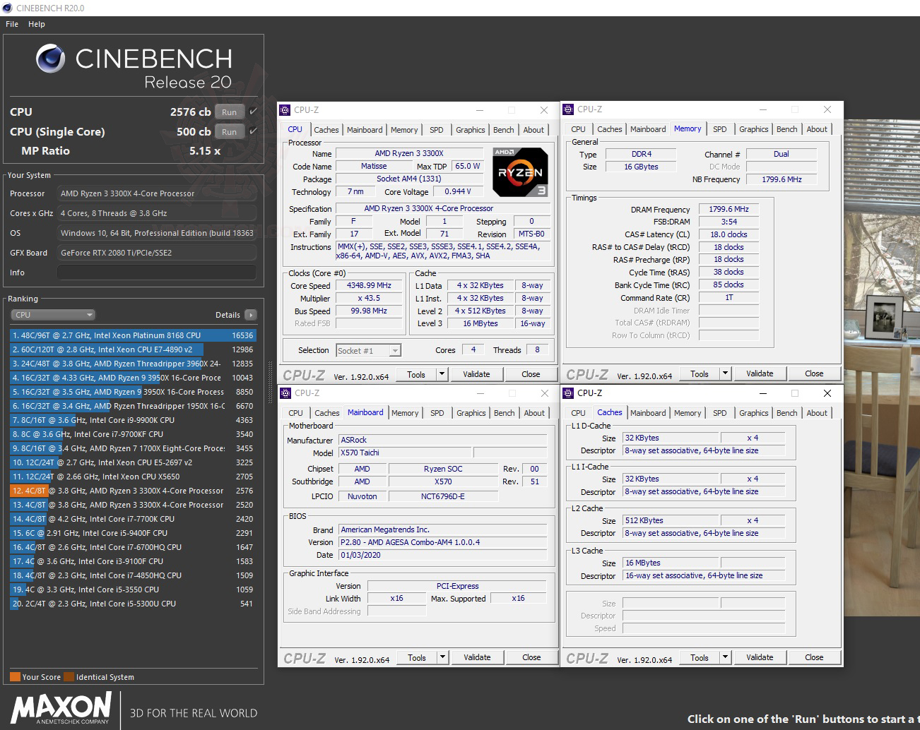The width and height of the screenshot is (920, 730).
Task: Click Validate in CPU tab CPU-Z window
Action: coord(476,374)
